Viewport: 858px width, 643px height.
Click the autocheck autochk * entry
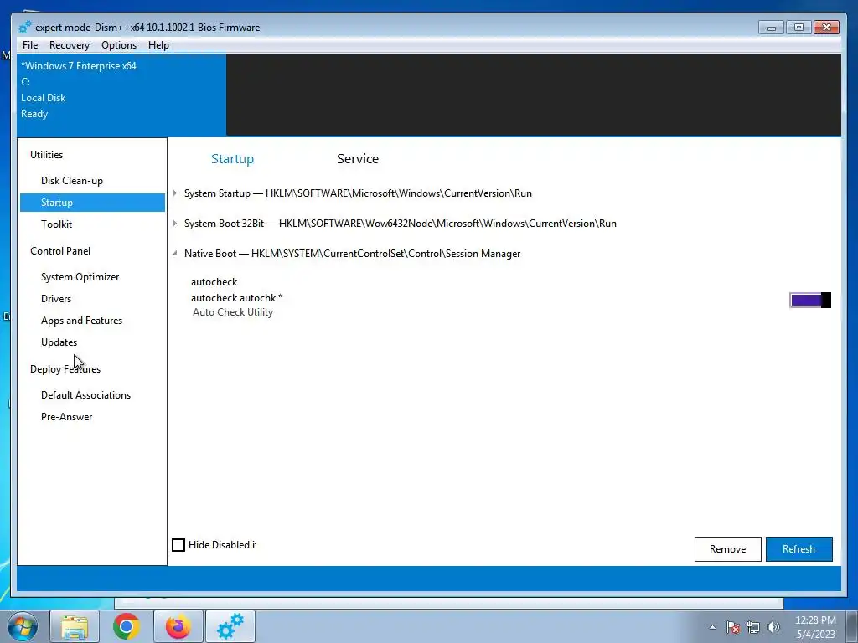(236, 298)
